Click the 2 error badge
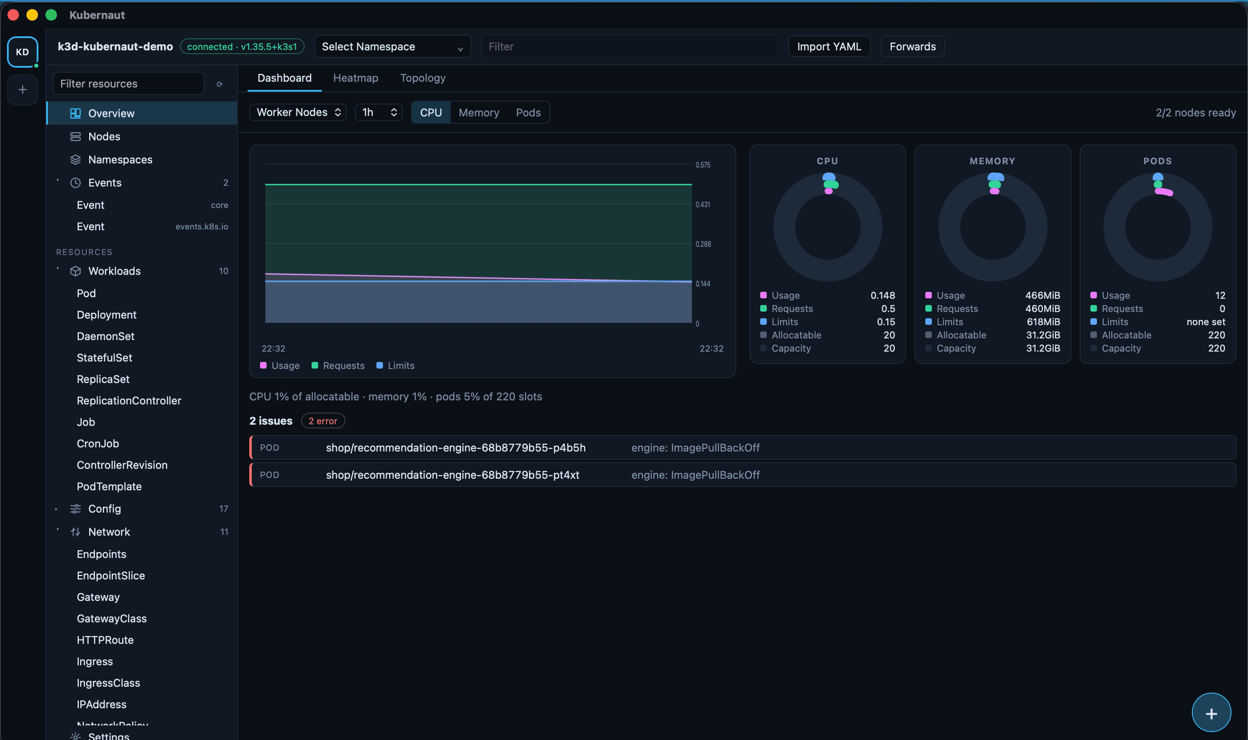Screen dimensions: 1248x740 click(323, 421)
